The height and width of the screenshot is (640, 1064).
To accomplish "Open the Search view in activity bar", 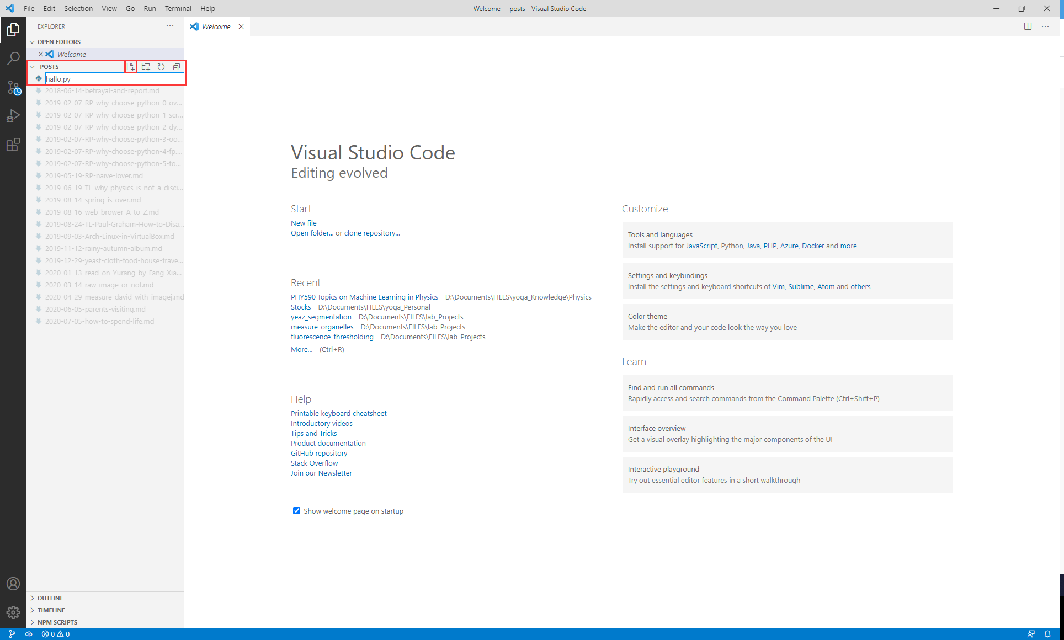I will [x=13, y=58].
